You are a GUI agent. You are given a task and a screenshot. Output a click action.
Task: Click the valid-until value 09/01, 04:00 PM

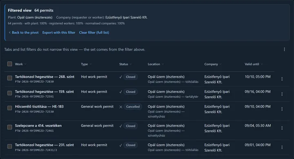point(258,145)
